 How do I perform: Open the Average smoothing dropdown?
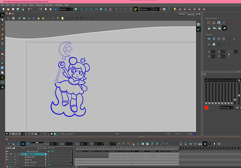pyautogui.click(x=147, y=9)
